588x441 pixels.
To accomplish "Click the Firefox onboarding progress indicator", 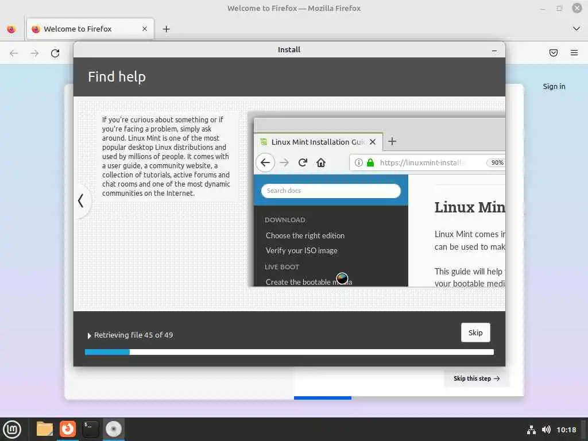I will tap(409, 397).
